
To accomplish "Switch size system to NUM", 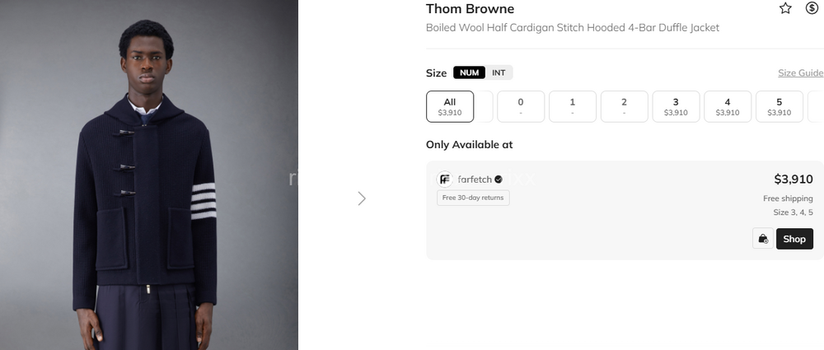I will tap(469, 72).
